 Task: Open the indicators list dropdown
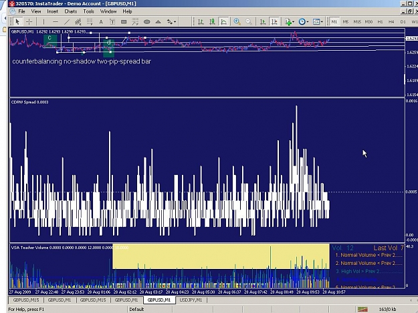click(290, 22)
